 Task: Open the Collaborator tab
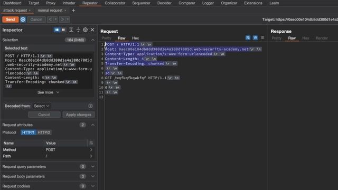click(x=115, y=3)
